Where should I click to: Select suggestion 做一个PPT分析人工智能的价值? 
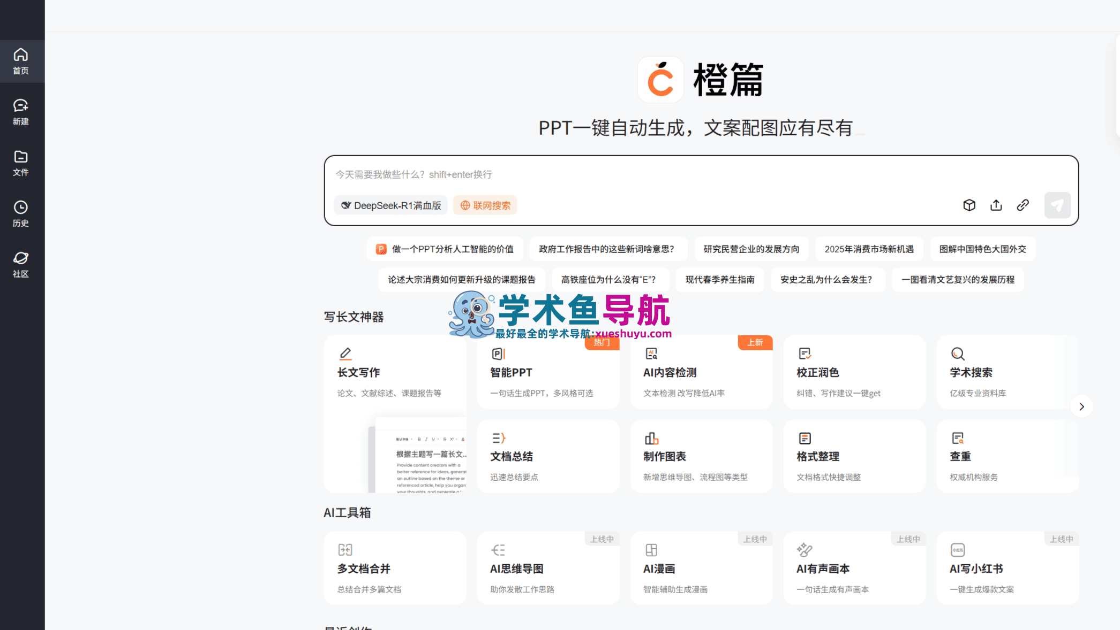tap(445, 249)
